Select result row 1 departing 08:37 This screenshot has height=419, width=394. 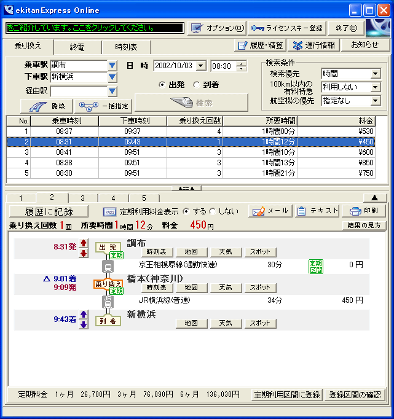click(191, 131)
